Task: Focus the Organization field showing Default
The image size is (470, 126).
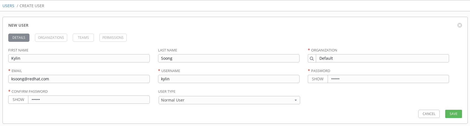Action: [382, 58]
